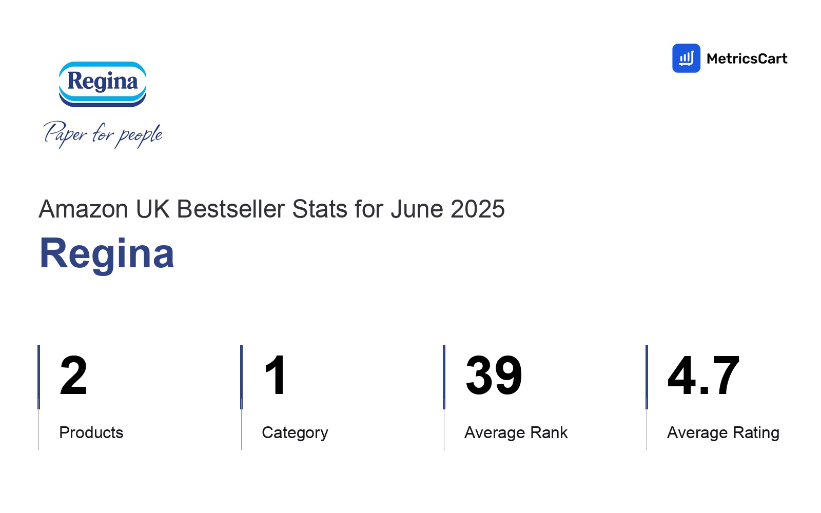Click the blue divider beside Average Rank
Screen dimensions: 821x513
[x=444, y=378]
